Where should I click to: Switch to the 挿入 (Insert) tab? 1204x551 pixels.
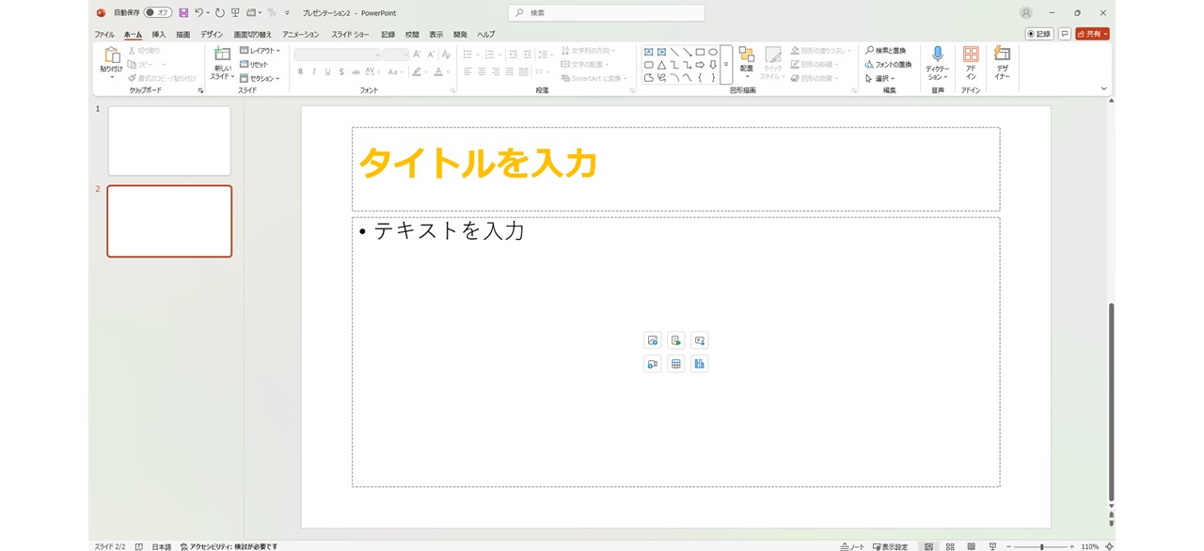pyautogui.click(x=159, y=35)
